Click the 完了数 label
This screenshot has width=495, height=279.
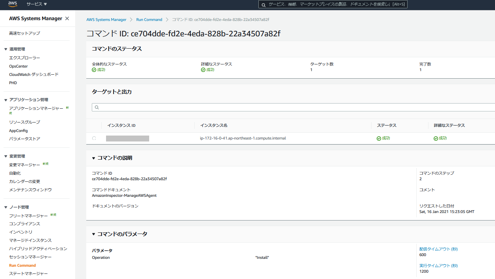tap(425, 64)
